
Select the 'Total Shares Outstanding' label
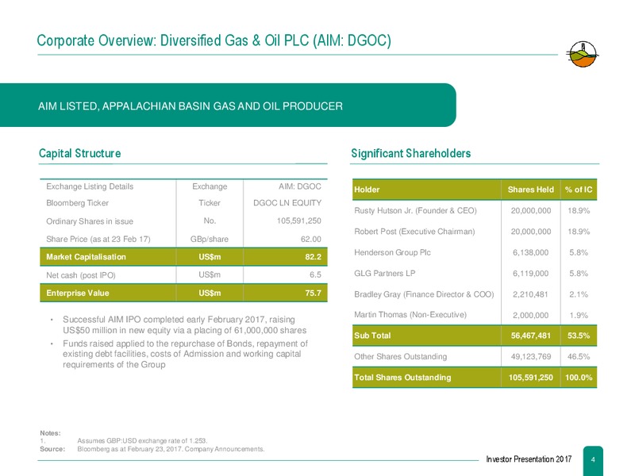click(x=402, y=378)
